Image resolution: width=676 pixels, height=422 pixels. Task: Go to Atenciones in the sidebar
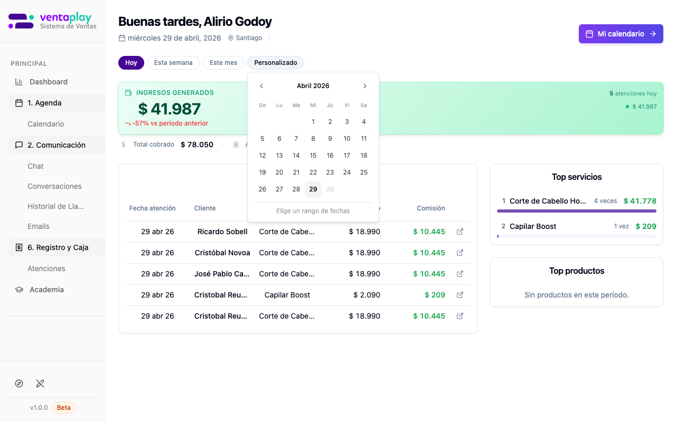coord(46,268)
